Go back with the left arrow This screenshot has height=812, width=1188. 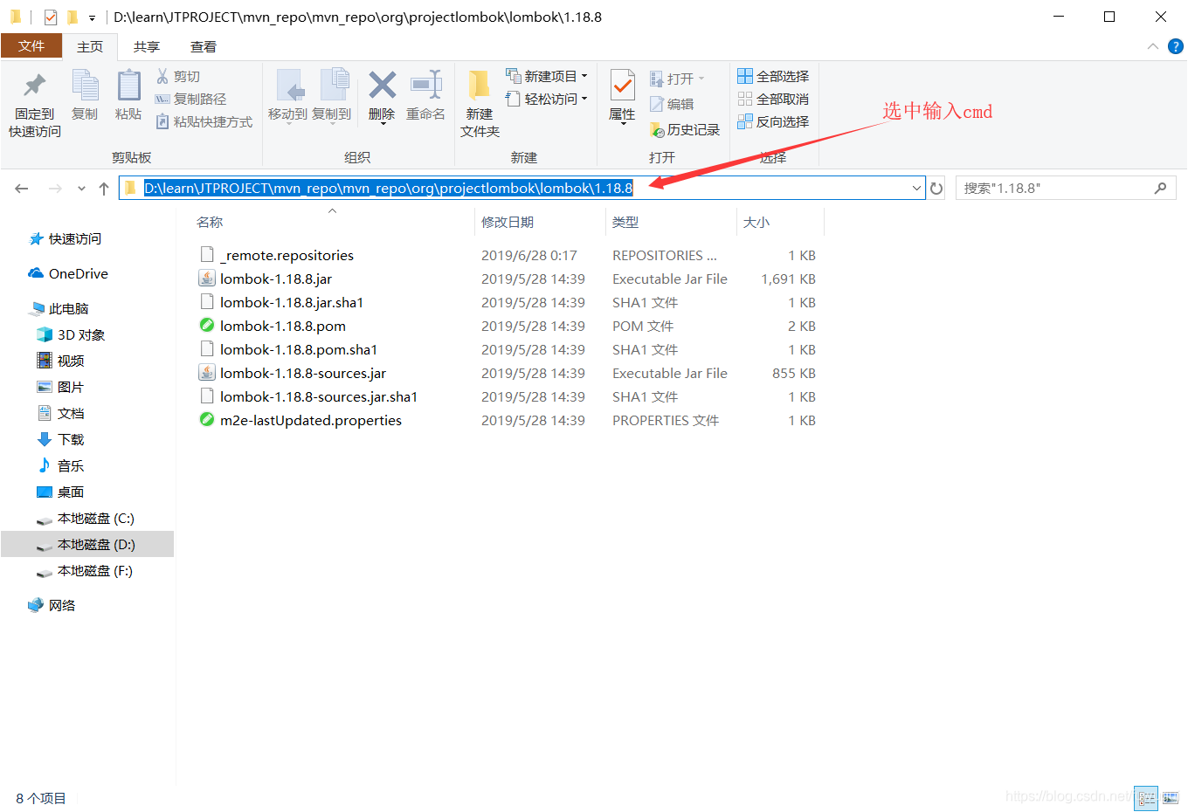(x=22, y=189)
